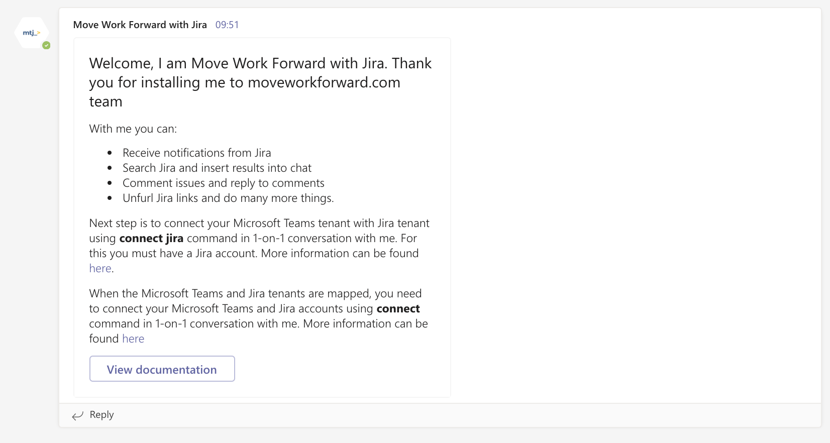Image resolution: width=830 pixels, height=443 pixels.
Task: Click "moveworkforward.com" in the welcome heading
Action: [x=324, y=83]
